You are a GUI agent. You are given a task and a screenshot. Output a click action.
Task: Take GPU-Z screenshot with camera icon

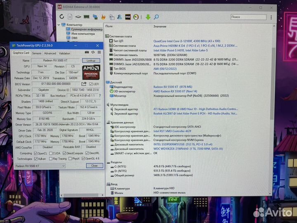[x=87, y=52]
